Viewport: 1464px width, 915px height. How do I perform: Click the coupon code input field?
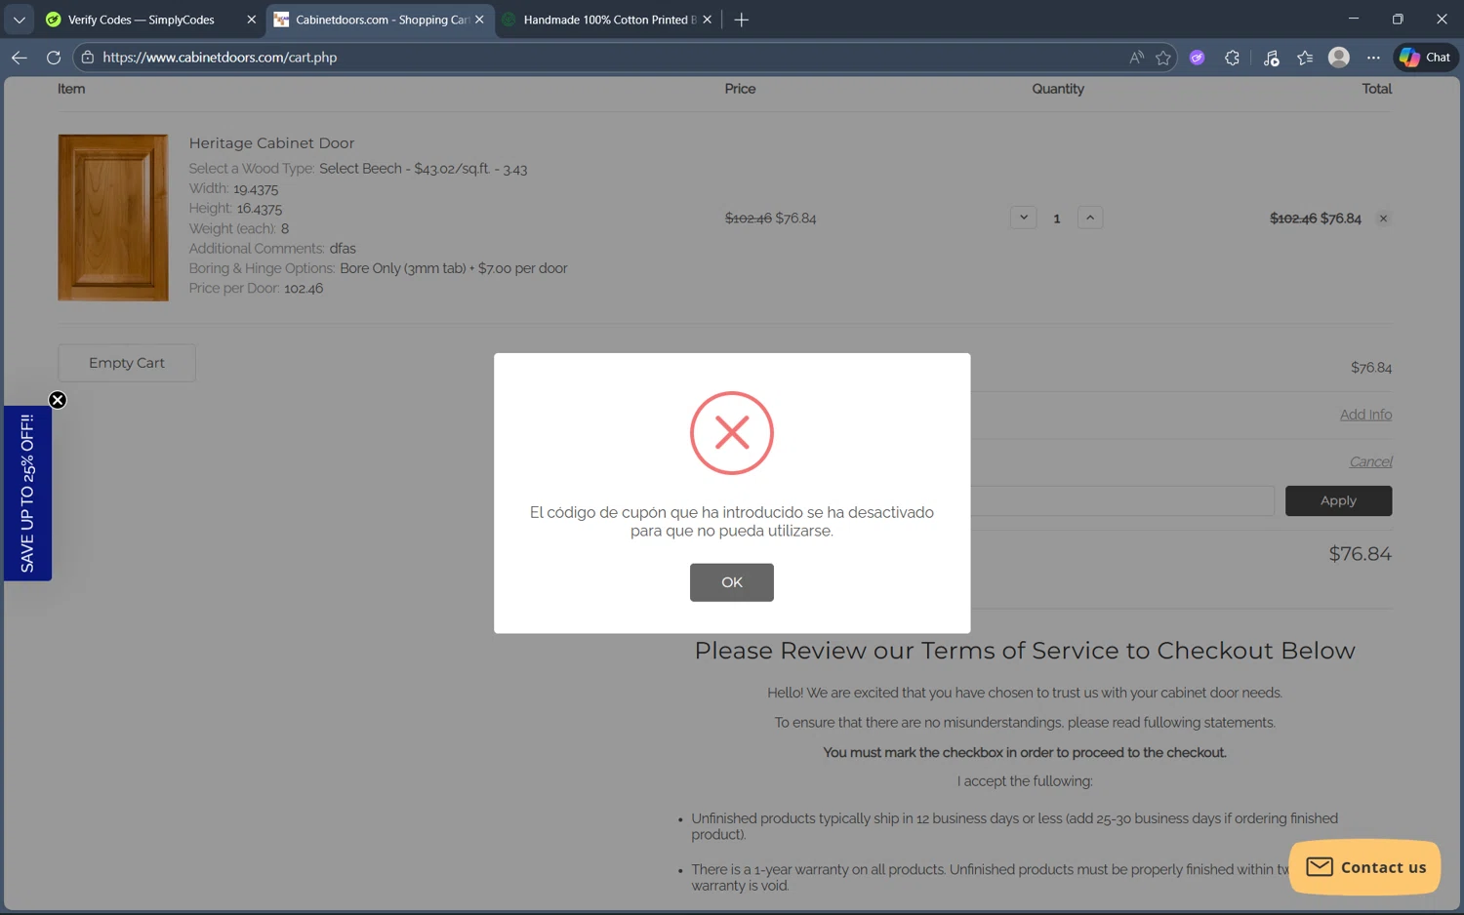(x=1122, y=500)
